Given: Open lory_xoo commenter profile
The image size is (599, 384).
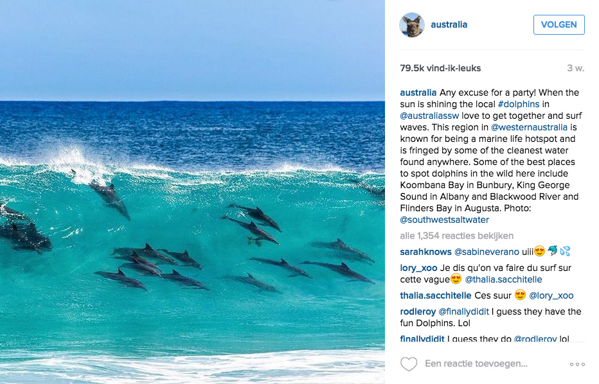Looking at the screenshot, I should click(418, 268).
